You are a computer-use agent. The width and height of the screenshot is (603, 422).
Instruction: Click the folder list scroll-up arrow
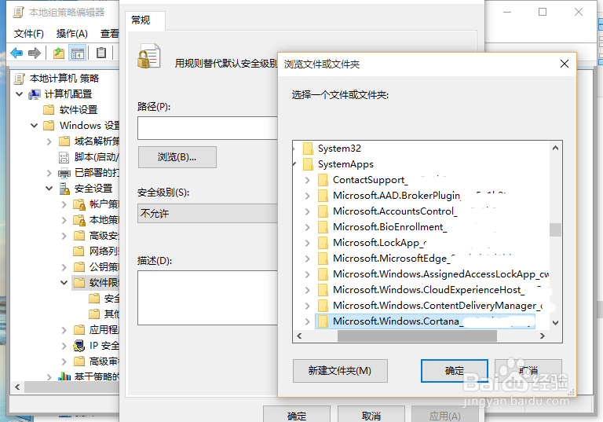point(555,148)
